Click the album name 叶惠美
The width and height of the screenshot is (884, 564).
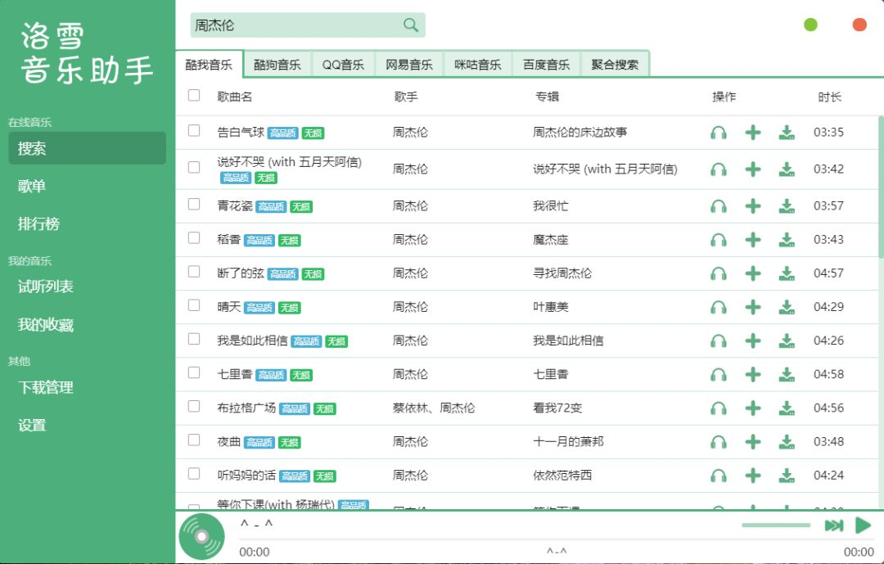(551, 307)
